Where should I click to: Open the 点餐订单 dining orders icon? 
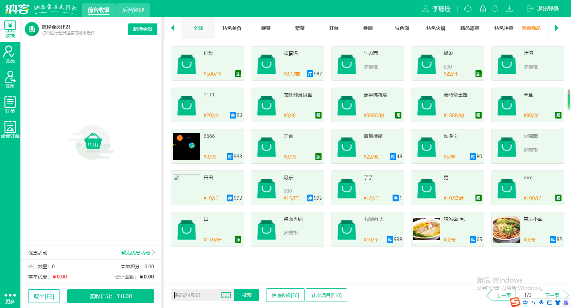click(10, 129)
